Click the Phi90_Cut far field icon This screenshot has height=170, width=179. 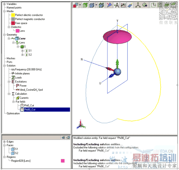(x=22, y=109)
